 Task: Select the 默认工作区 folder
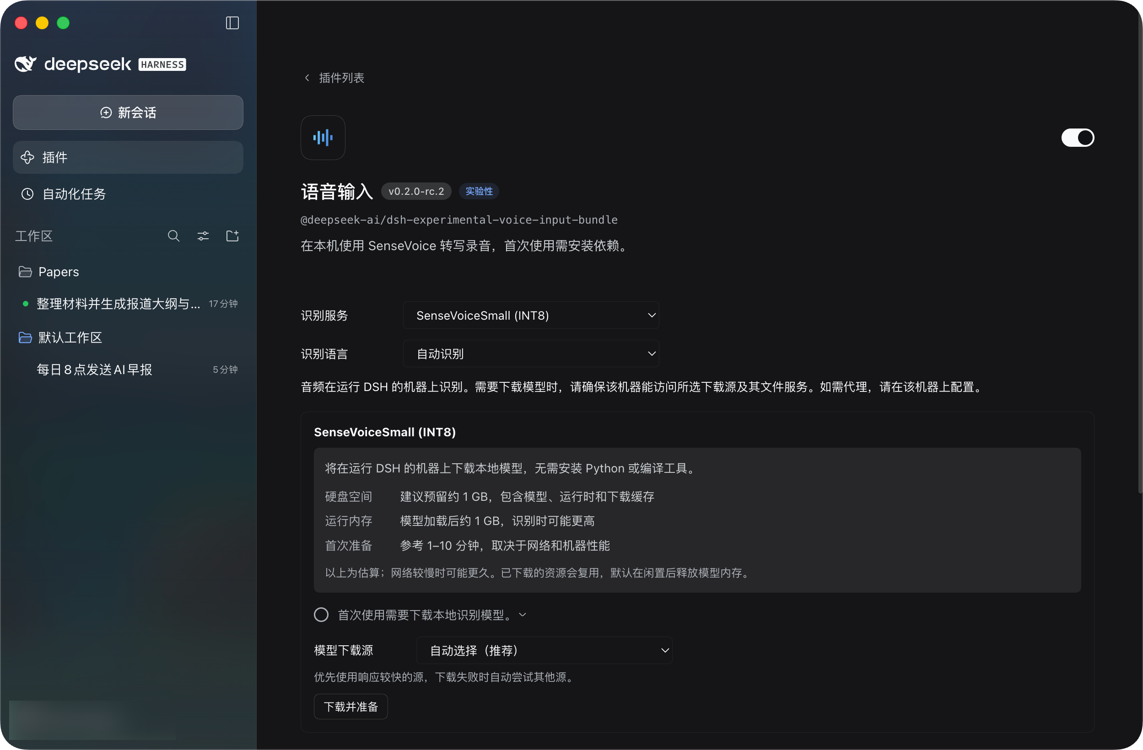pos(128,337)
